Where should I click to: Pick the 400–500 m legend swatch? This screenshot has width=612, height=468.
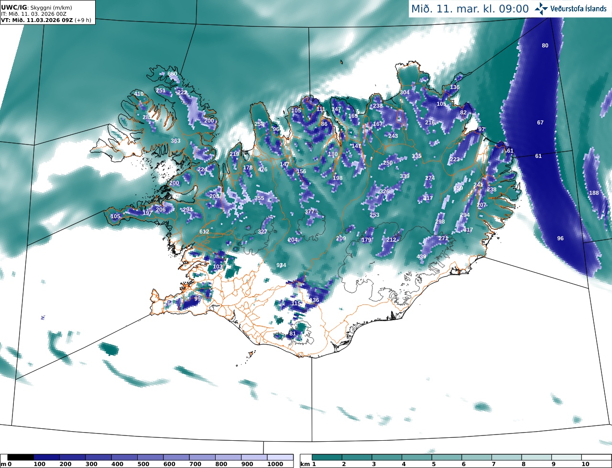124,457
